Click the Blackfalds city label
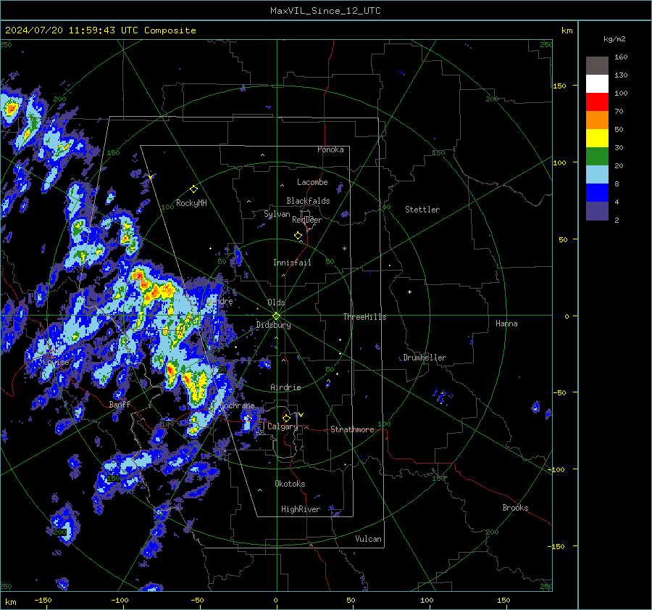Screen dimensions: 652x610 point(308,201)
